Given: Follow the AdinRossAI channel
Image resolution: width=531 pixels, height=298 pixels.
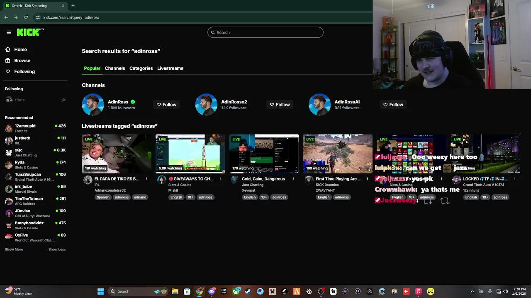Looking at the screenshot, I should coord(393,105).
